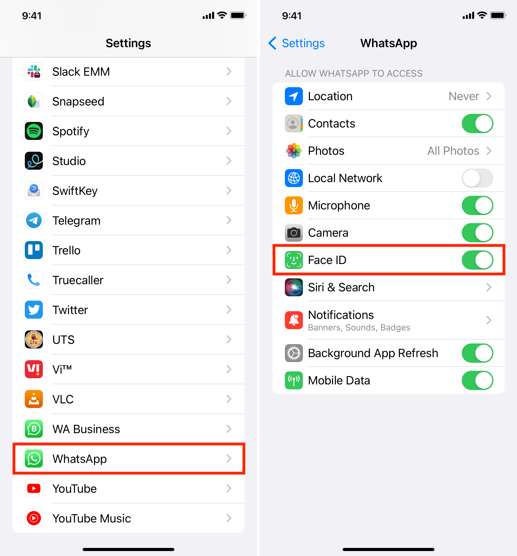Tap the Face ID icon
This screenshot has width=517, height=556.
point(294,260)
